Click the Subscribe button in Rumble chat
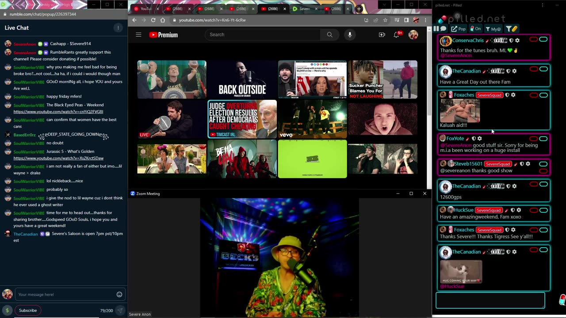 [28, 310]
